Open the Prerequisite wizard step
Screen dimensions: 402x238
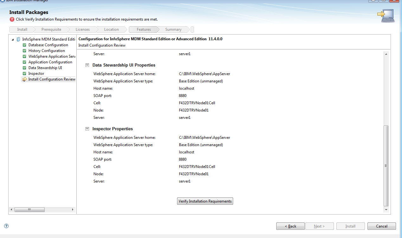tap(51, 29)
